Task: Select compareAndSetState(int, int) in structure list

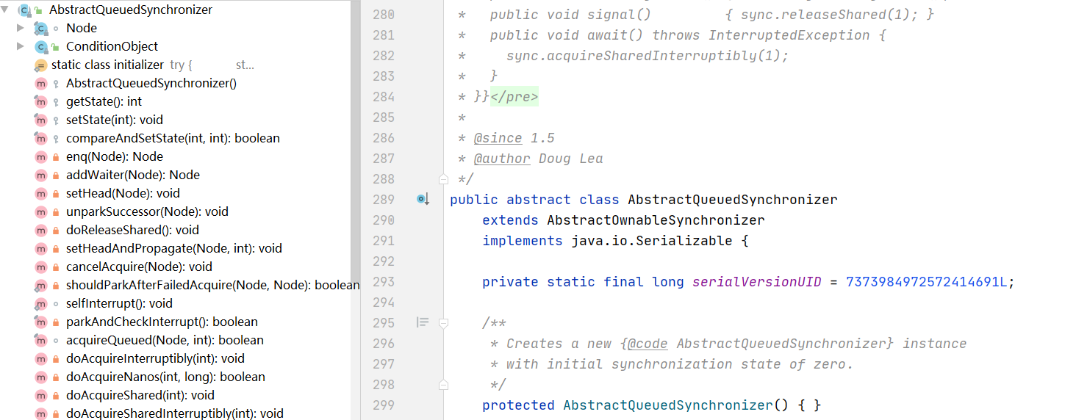Action: tap(173, 138)
